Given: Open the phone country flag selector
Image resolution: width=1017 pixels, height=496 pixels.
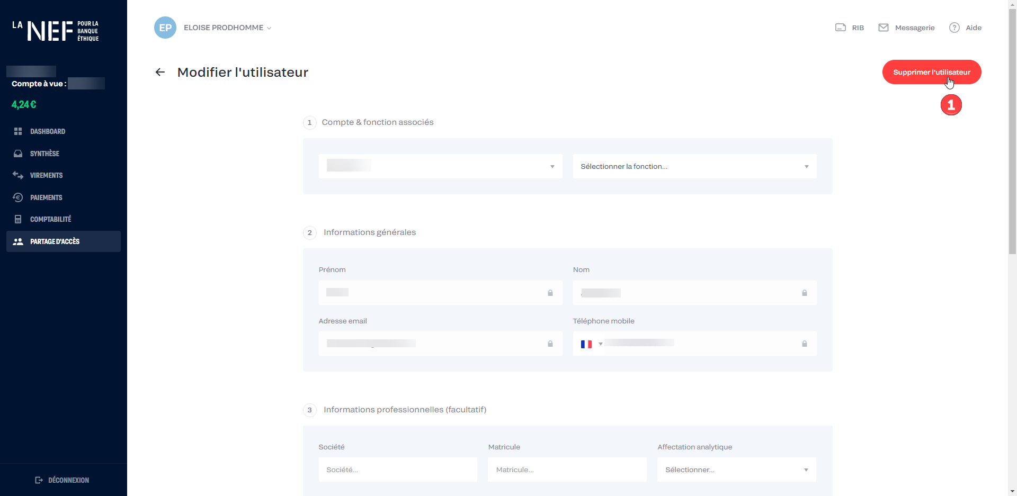Looking at the screenshot, I should coord(591,344).
